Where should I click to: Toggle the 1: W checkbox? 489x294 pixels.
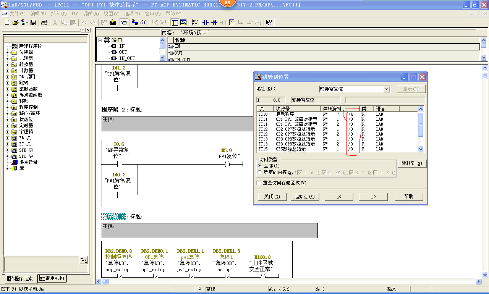tap(299, 172)
